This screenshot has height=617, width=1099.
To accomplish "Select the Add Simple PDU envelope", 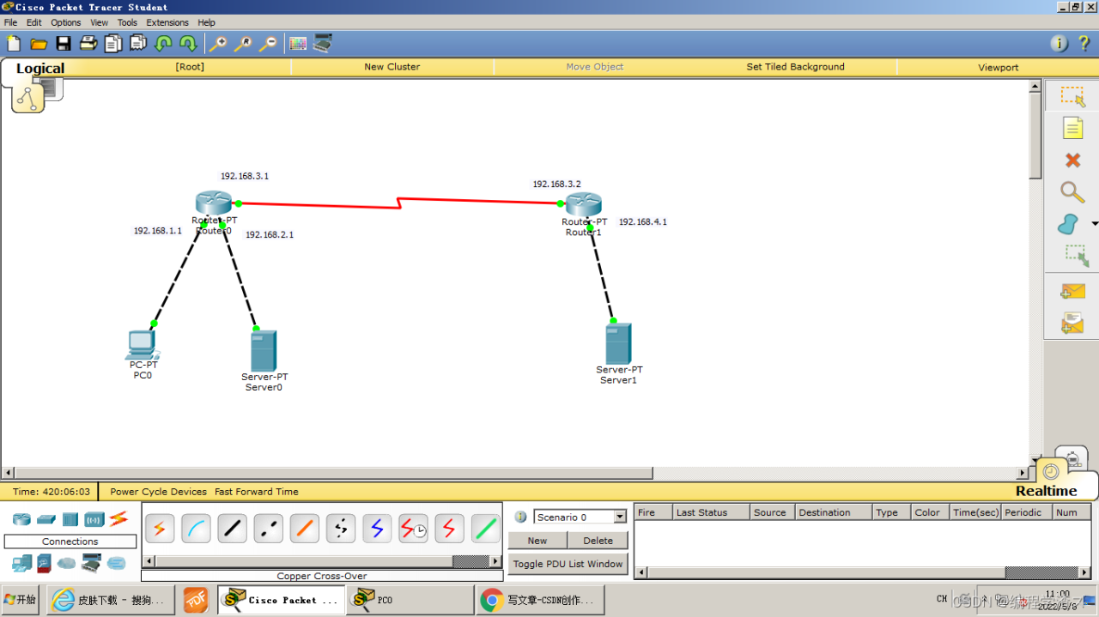I will pyautogui.click(x=1072, y=292).
